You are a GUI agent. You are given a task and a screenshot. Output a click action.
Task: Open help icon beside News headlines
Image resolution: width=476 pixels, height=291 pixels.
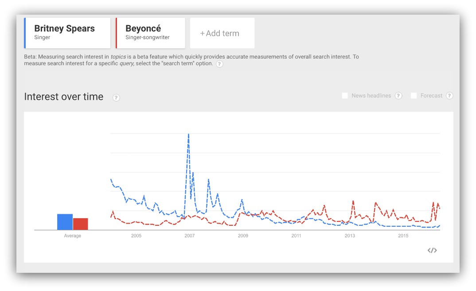click(398, 96)
